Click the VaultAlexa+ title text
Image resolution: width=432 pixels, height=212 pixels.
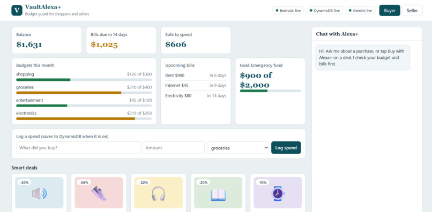point(43,7)
